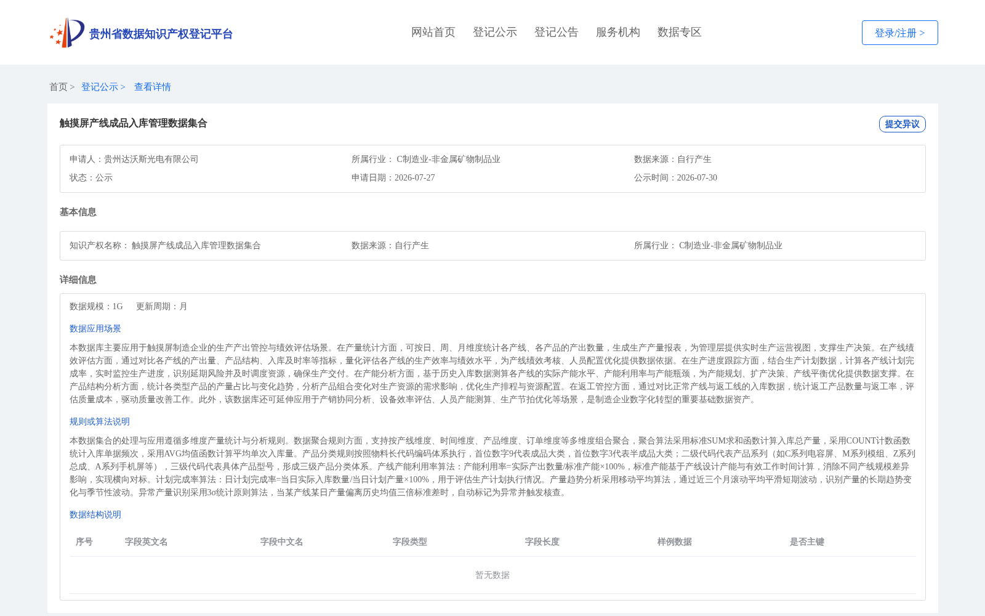Click 字段长度 column header
Viewport: 985px width, 616px height.
tap(542, 541)
